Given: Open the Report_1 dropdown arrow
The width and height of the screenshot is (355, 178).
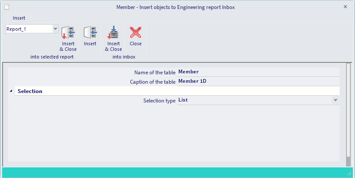Looking at the screenshot, I should [55, 29].
